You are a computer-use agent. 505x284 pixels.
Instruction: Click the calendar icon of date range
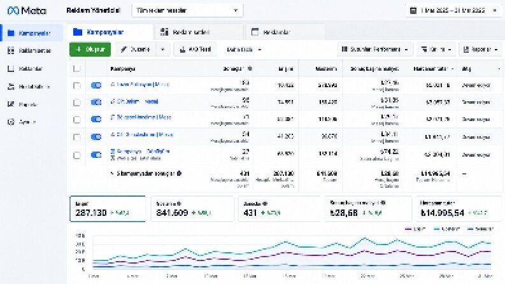pyautogui.click(x=413, y=11)
